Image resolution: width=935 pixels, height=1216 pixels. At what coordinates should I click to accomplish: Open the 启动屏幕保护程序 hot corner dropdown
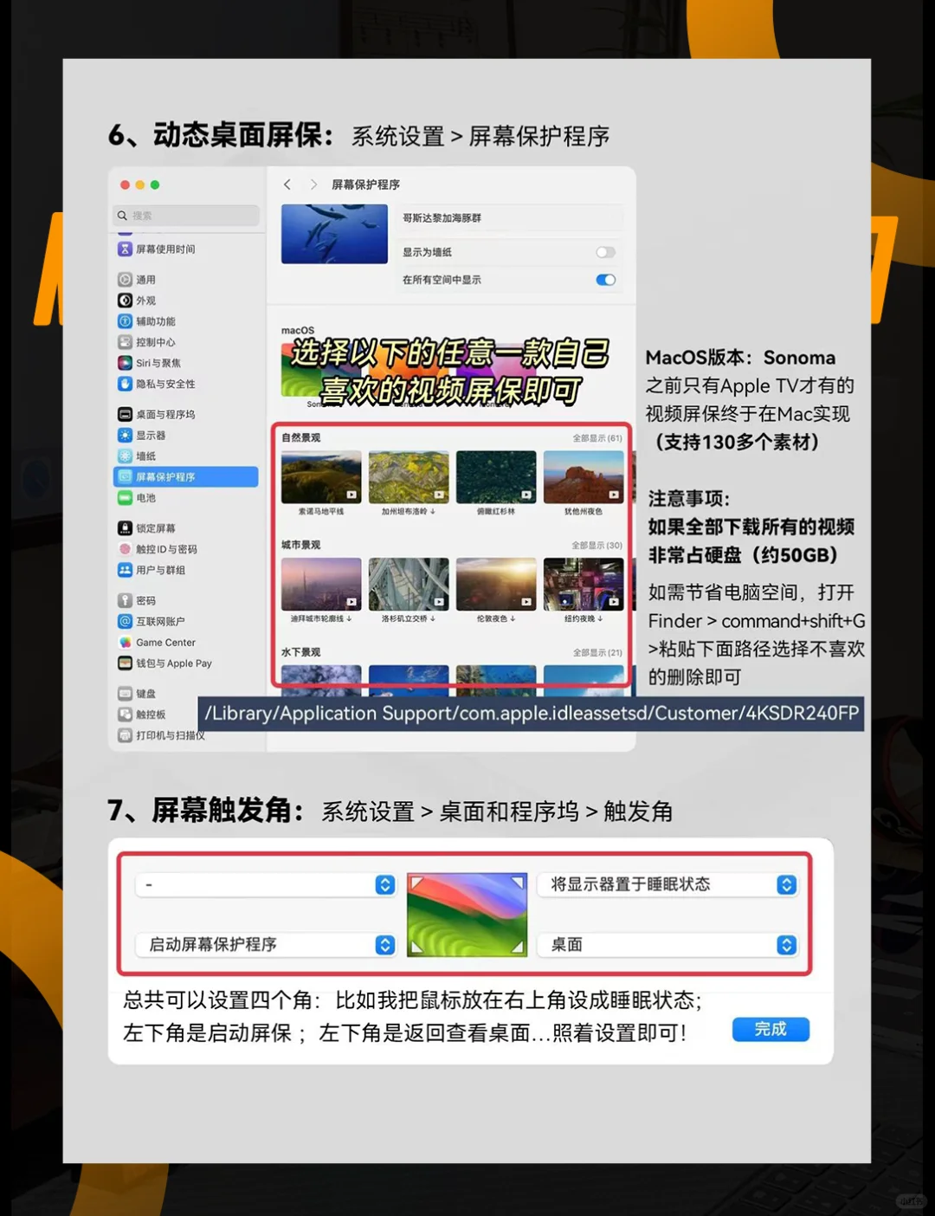coord(266,944)
